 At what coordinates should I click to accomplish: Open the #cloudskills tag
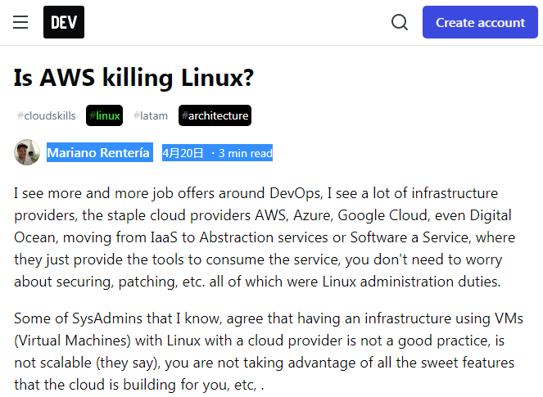pos(47,115)
